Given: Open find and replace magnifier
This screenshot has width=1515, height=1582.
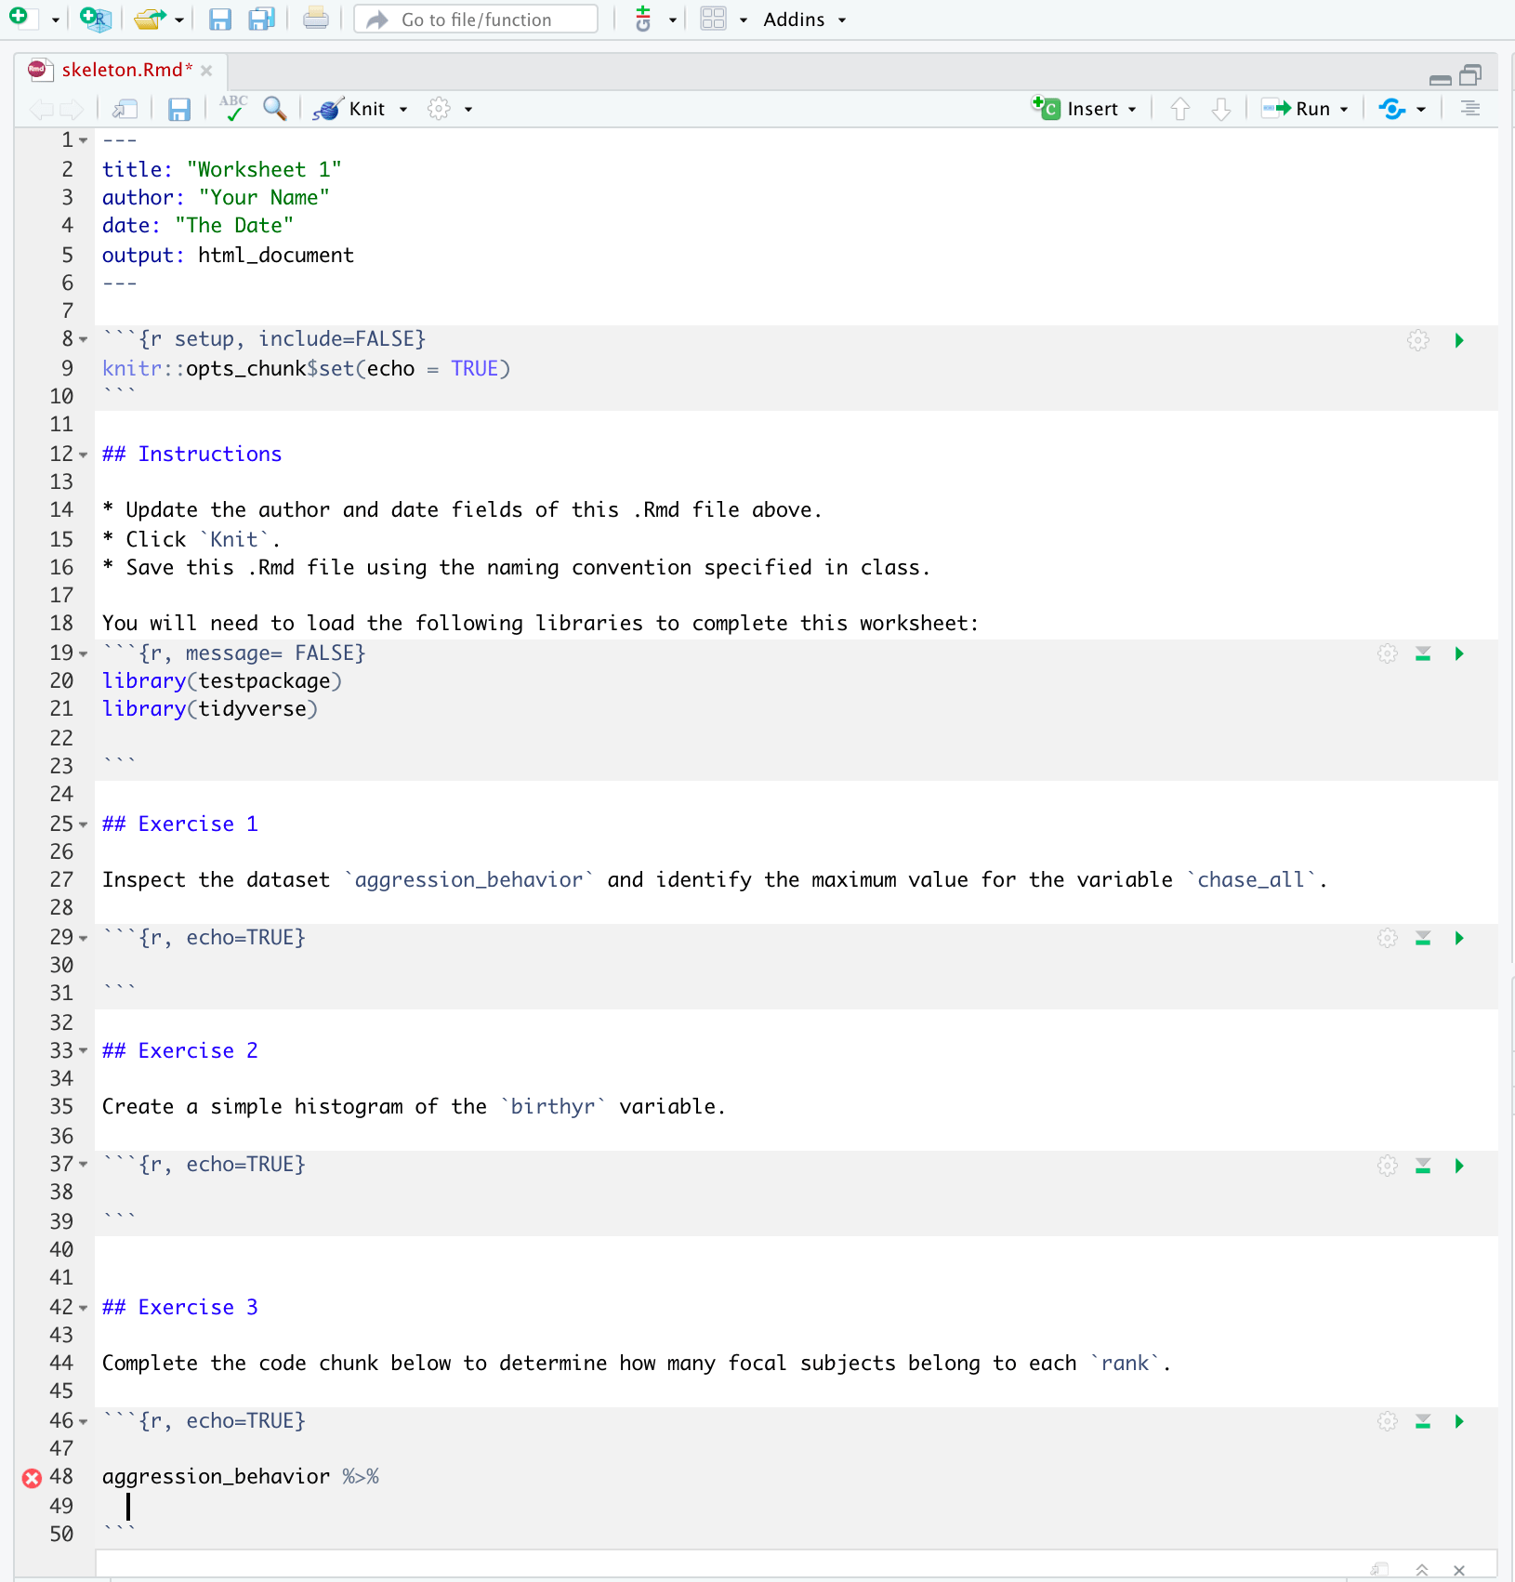Looking at the screenshot, I should 274,109.
